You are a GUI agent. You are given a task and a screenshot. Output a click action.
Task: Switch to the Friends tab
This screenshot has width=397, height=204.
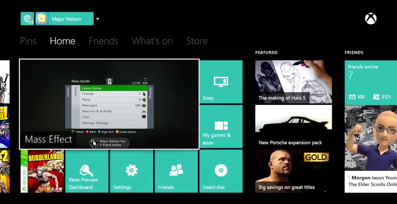(x=104, y=41)
